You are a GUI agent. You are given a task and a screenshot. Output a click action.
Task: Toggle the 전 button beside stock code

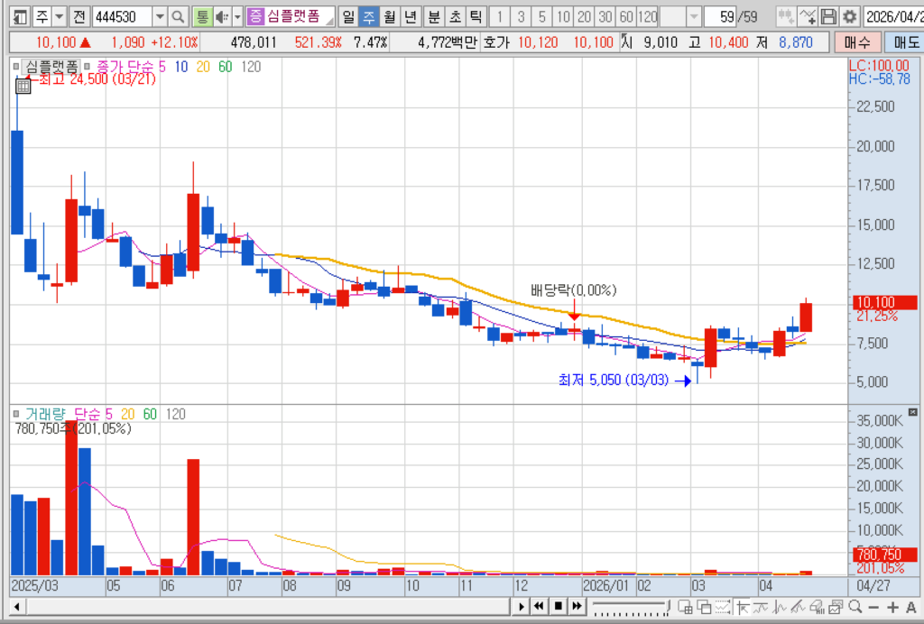click(79, 17)
